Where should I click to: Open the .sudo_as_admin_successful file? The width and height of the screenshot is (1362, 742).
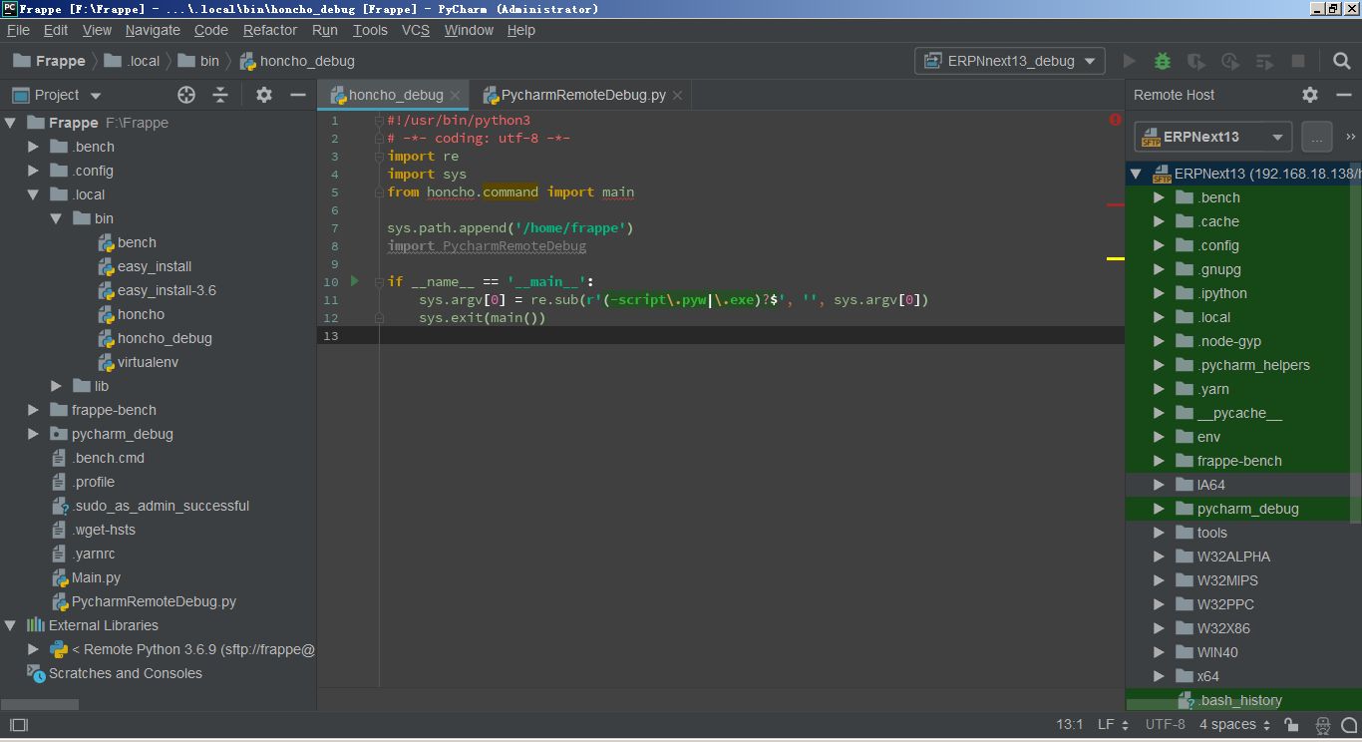click(x=151, y=506)
